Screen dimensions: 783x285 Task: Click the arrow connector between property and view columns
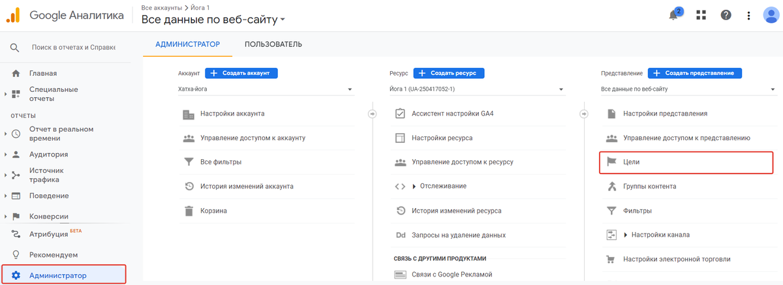pyautogui.click(x=583, y=114)
